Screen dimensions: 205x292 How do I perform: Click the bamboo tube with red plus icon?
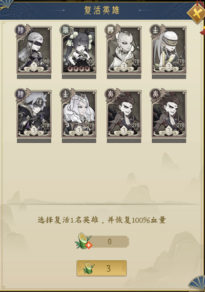click(84, 241)
